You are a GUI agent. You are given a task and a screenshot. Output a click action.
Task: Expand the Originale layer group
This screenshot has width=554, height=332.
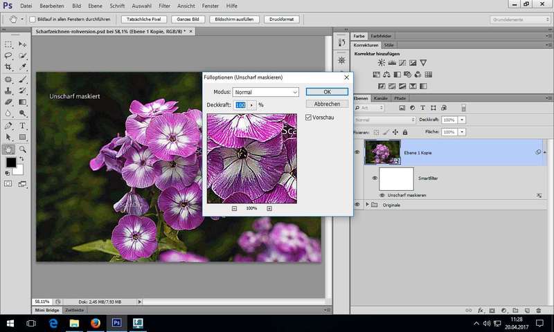pyautogui.click(x=366, y=205)
